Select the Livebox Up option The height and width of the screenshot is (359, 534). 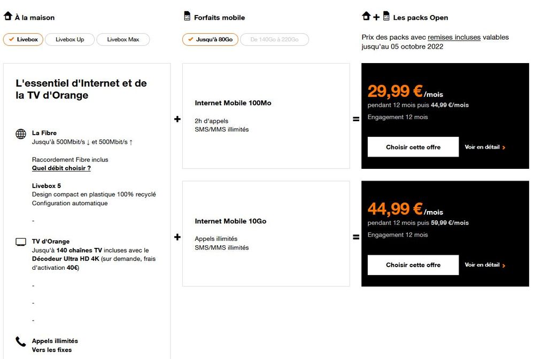(69, 40)
